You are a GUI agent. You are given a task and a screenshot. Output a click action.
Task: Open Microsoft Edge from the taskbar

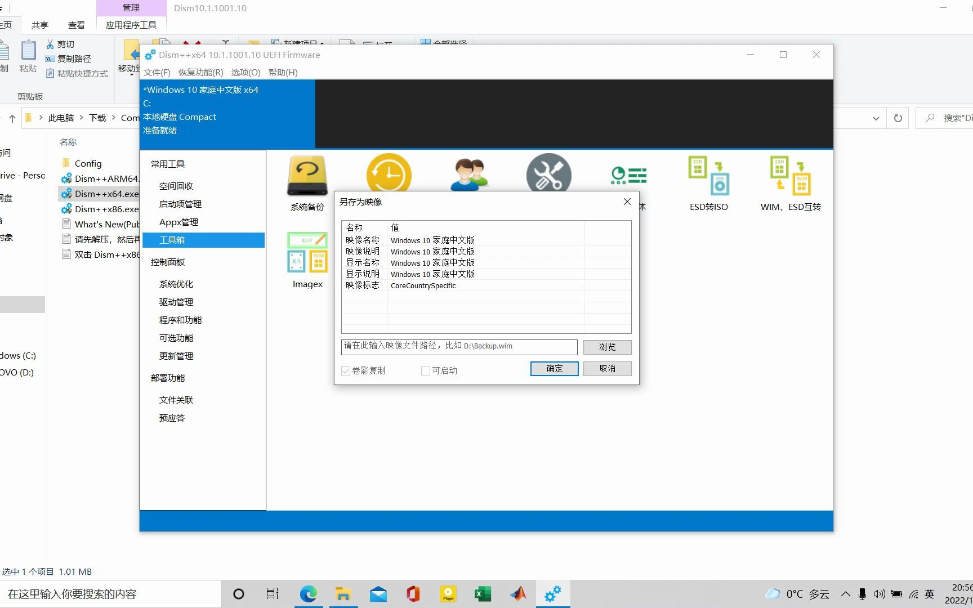308,594
